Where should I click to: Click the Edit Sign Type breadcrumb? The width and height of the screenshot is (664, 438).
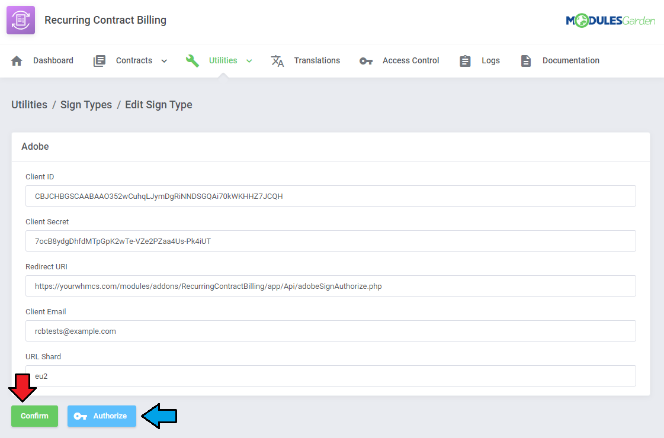(x=158, y=105)
